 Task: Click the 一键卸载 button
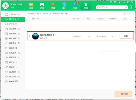pos(123,94)
